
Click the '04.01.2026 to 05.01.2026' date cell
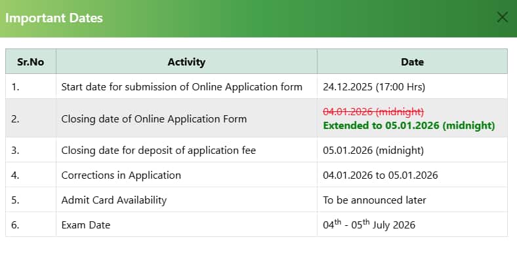click(412, 175)
